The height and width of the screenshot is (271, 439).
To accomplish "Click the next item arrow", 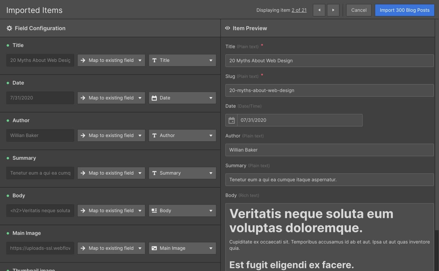I will tap(333, 10).
